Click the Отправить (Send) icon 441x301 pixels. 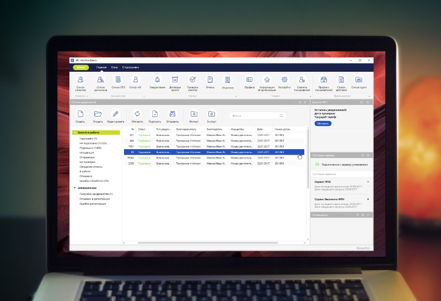pyautogui.click(x=172, y=114)
